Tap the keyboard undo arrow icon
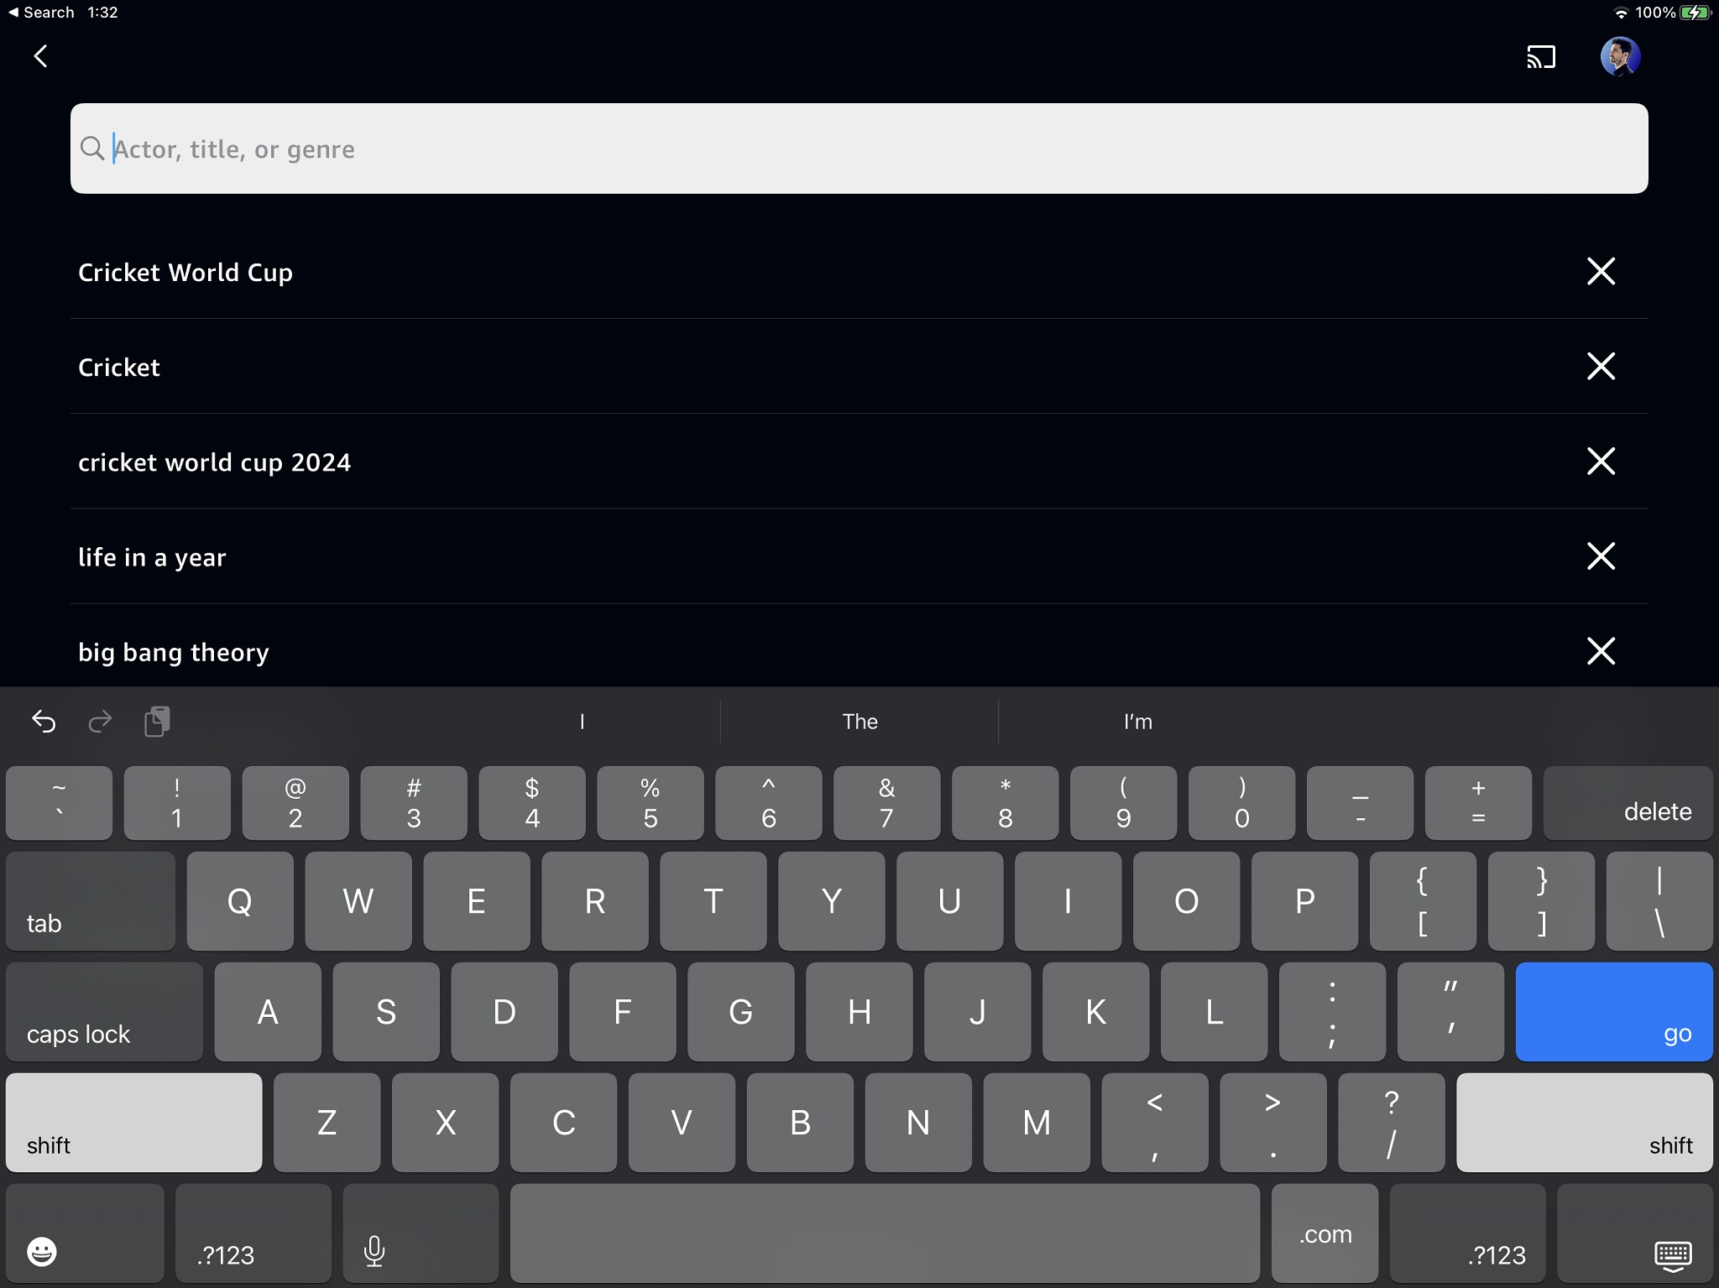The width and height of the screenshot is (1719, 1288). [44, 721]
